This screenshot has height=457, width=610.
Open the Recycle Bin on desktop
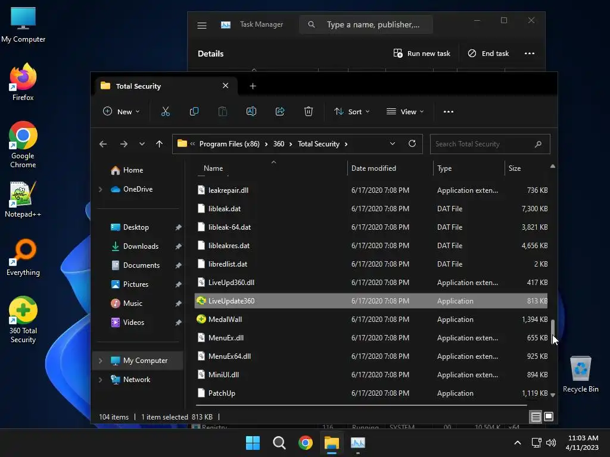click(580, 374)
